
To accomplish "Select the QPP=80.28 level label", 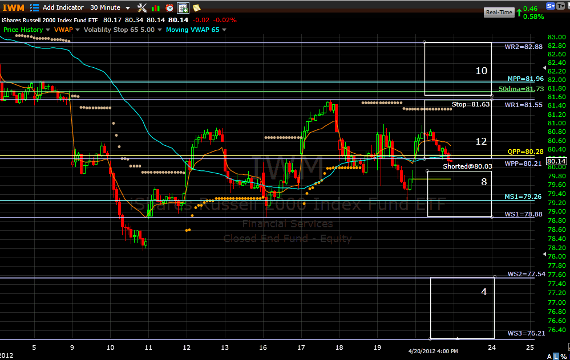I will 525,152.
